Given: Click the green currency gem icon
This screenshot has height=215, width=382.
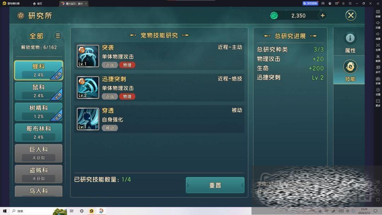Looking at the screenshot, I should tap(274, 16).
